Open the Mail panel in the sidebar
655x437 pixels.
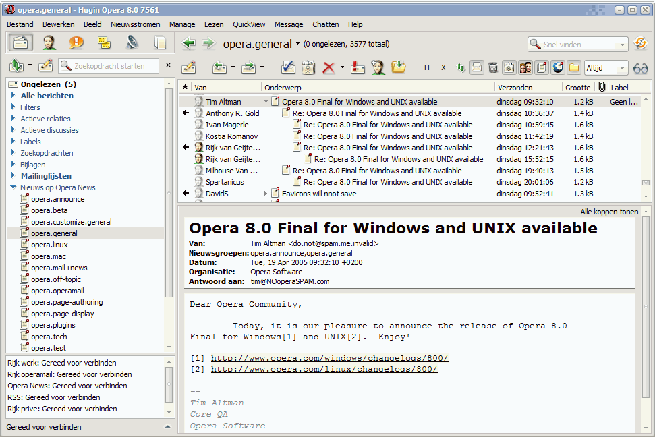click(21, 43)
